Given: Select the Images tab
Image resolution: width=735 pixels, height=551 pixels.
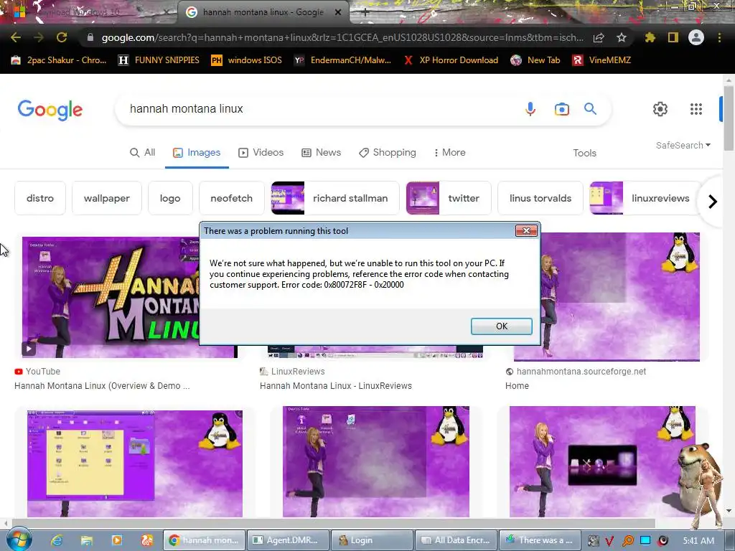Looking at the screenshot, I should pos(197,153).
